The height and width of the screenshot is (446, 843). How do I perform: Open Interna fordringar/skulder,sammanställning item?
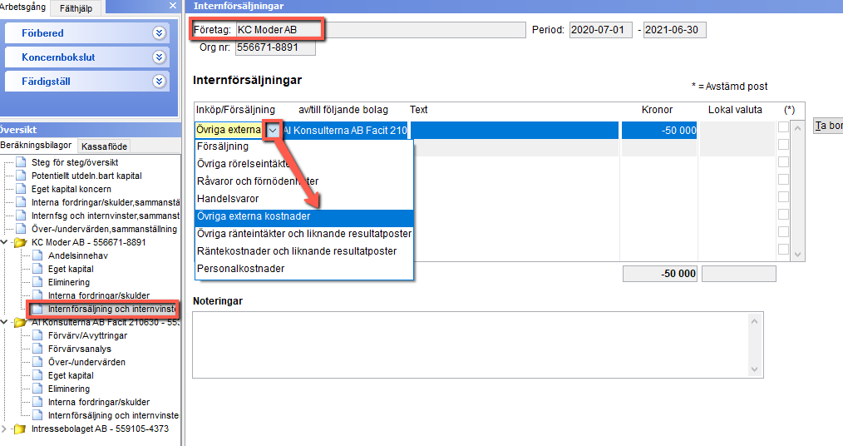coord(106,202)
